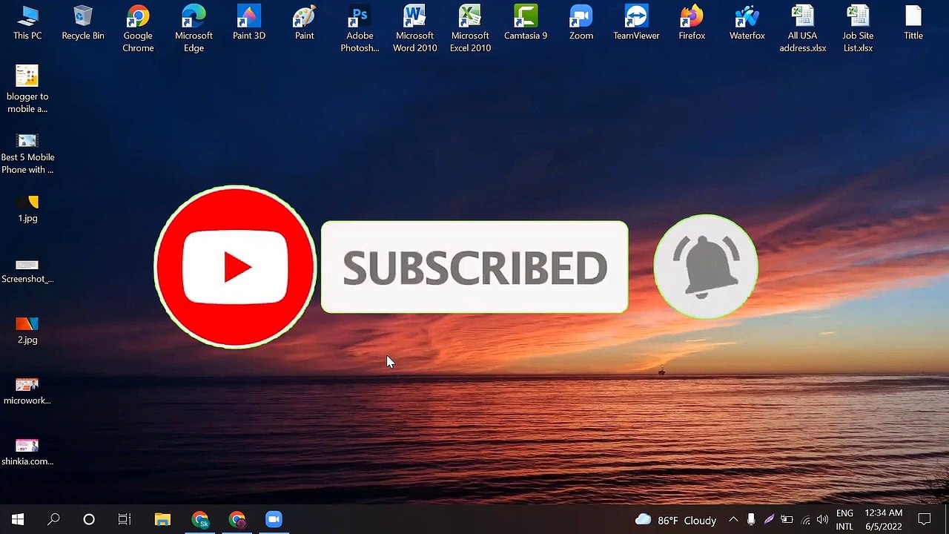Select the Waterfox desktop shortcut

pos(747,23)
